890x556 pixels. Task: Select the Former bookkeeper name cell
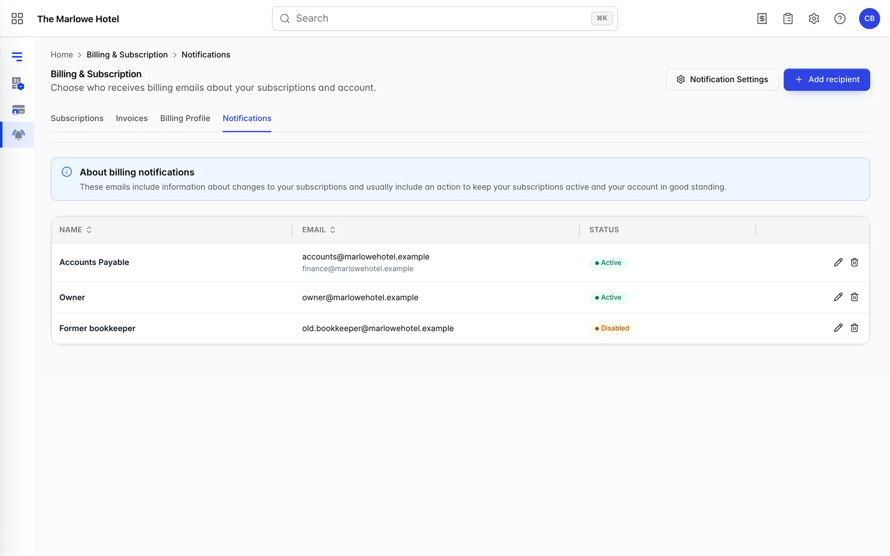click(x=97, y=329)
